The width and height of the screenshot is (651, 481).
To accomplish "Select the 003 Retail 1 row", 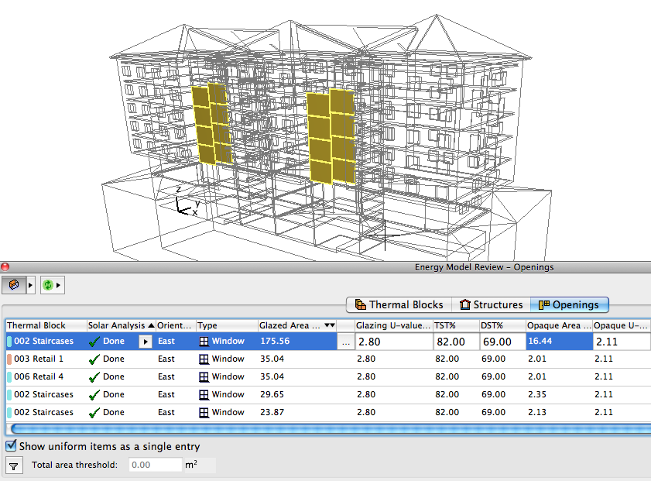I will click(x=328, y=359).
